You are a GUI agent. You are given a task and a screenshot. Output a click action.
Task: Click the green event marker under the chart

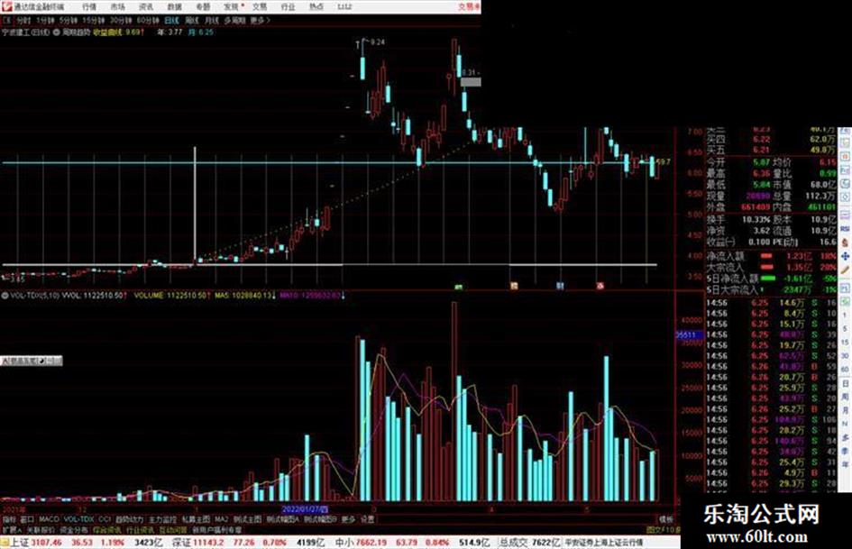[459, 287]
